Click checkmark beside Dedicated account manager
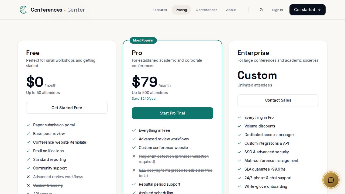Image resolution: width=345 pixels, height=194 pixels. (240, 135)
